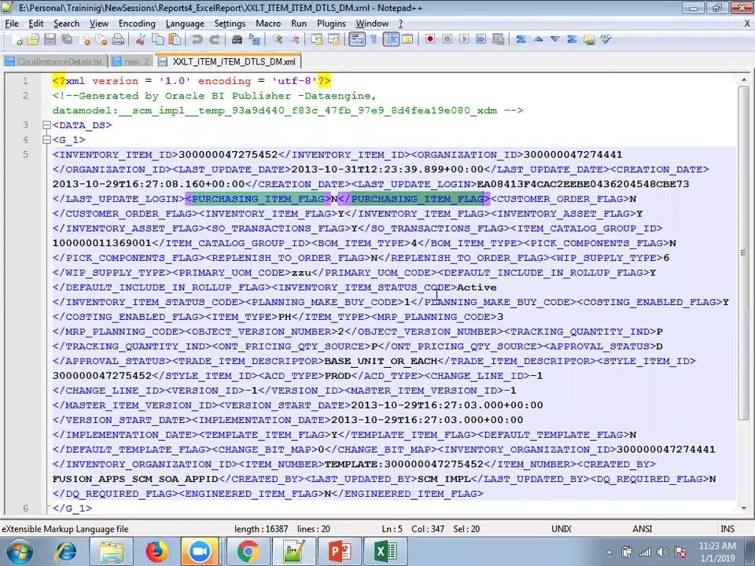Open the Encoding menu
Image resolution: width=755 pixels, height=566 pixels.
pyautogui.click(x=137, y=24)
